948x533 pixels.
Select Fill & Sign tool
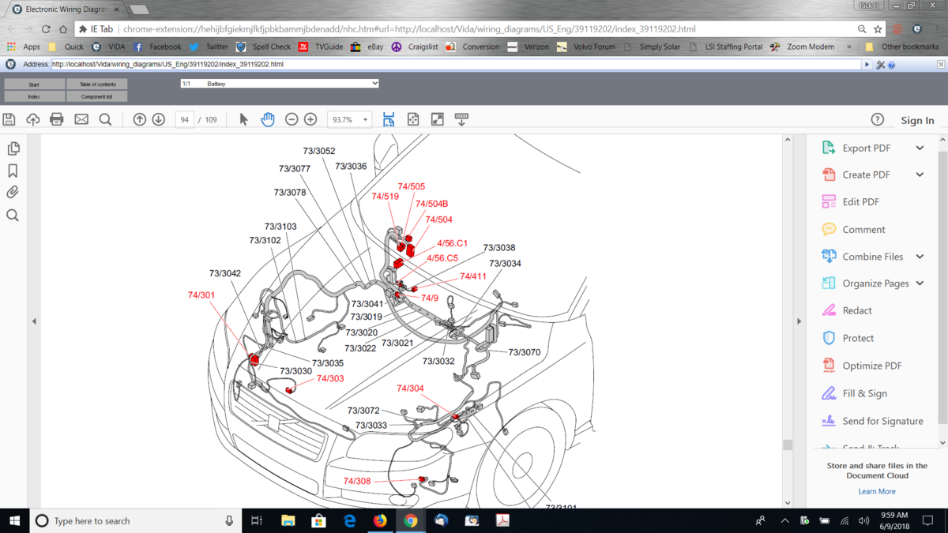click(x=864, y=393)
